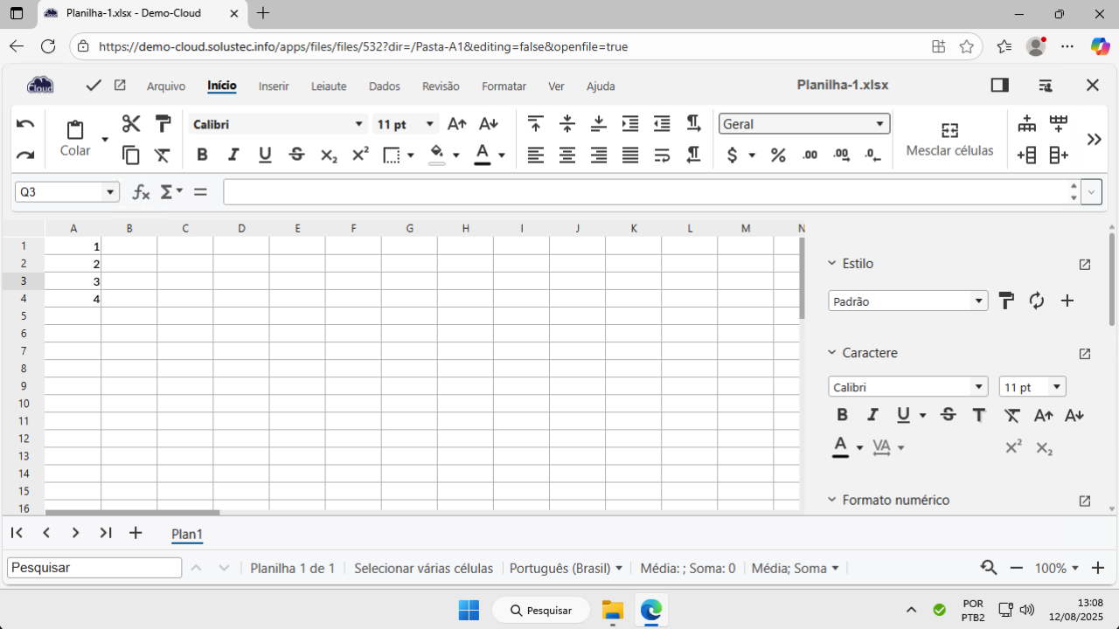Image resolution: width=1119 pixels, height=629 pixels.
Task: Collapse the Estilo sidebar section
Action: click(832, 264)
